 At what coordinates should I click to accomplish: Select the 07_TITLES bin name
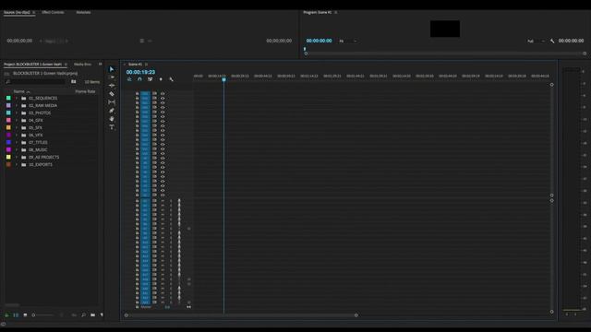pyautogui.click(x=38, y=142)
